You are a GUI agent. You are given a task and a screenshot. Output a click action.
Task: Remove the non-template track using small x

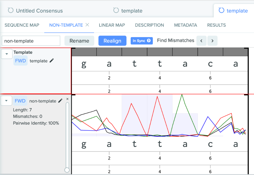[x=67, y=99]
